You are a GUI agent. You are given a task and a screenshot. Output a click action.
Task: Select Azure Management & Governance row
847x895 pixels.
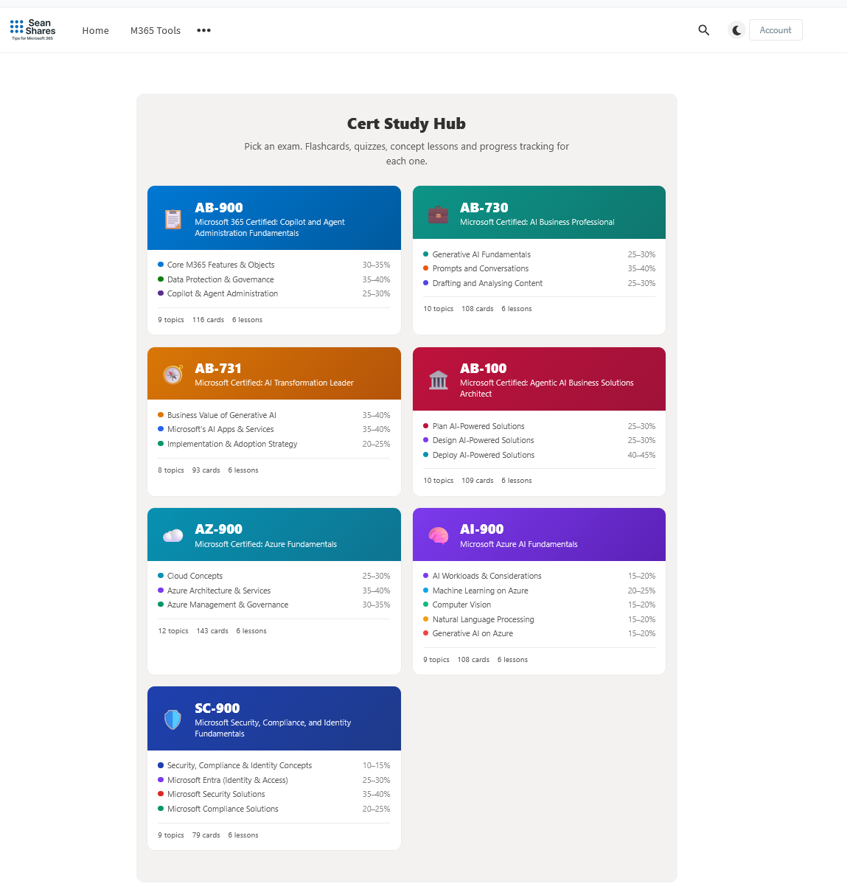(x=274, y=605)
